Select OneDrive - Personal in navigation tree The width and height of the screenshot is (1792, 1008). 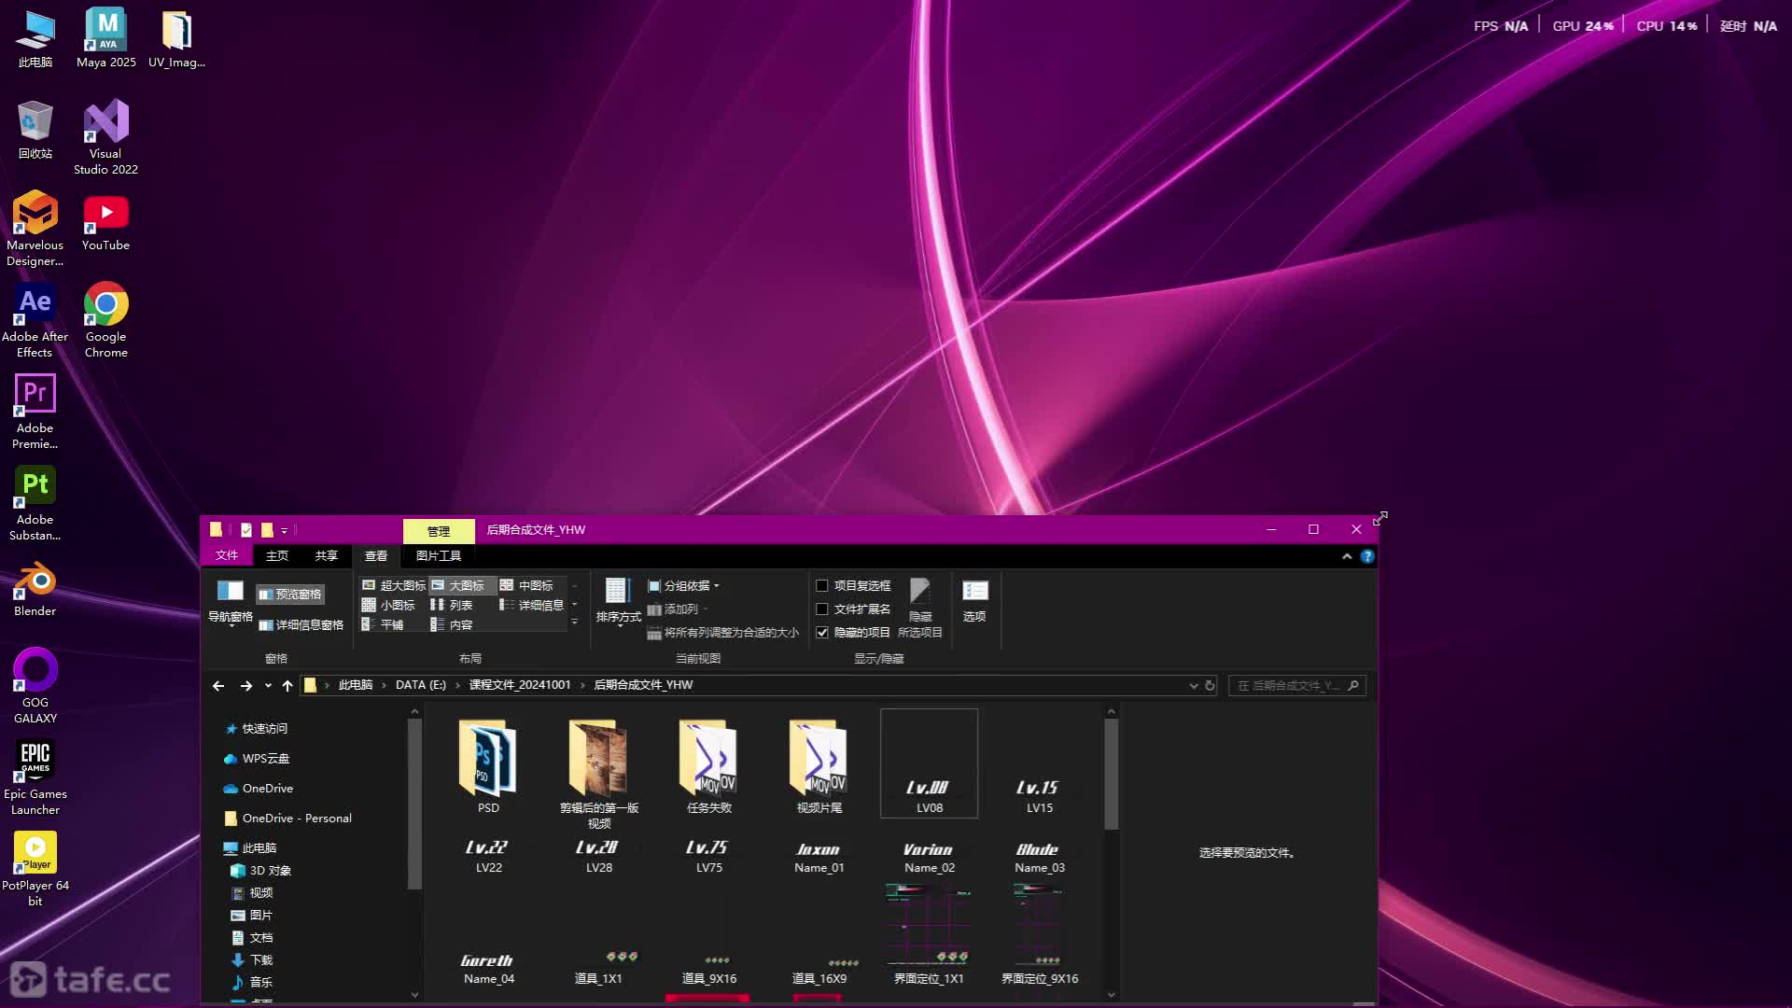297,819
